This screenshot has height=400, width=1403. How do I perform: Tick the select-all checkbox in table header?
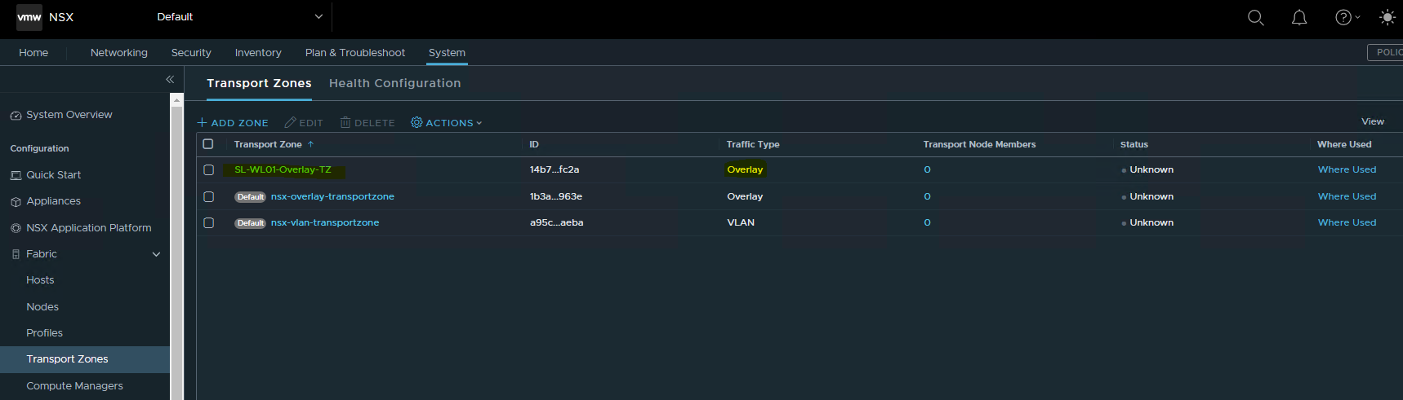tap(208, 144)
